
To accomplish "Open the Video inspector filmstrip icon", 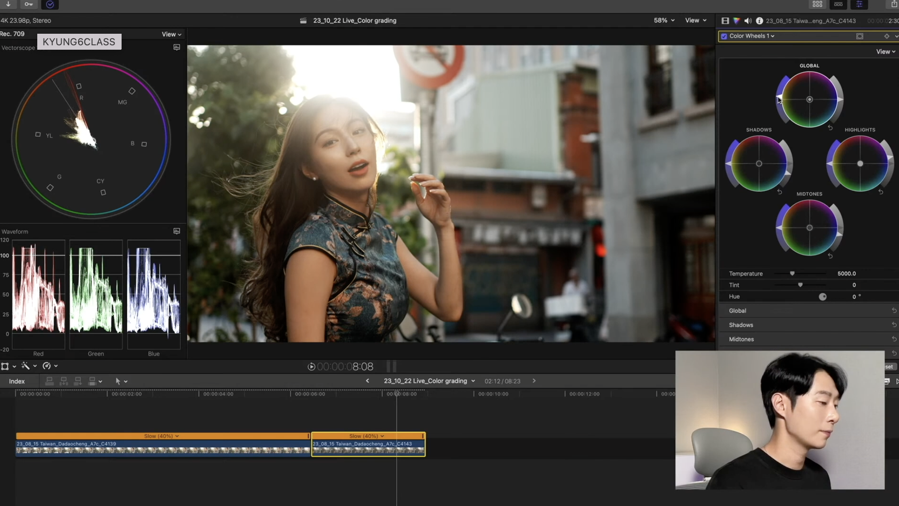I will pyautogui.click(x=725, y=21).
